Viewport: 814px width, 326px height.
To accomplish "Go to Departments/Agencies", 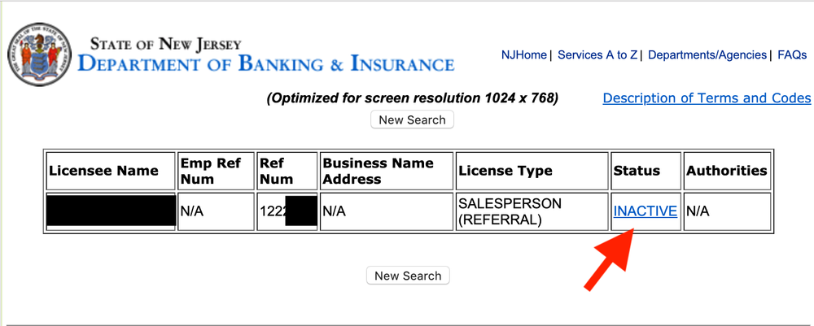I will tap(707, 55).
